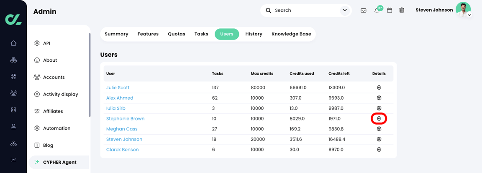
Task: Open the Knowledge Base tab
Action: tap(291, 34)
